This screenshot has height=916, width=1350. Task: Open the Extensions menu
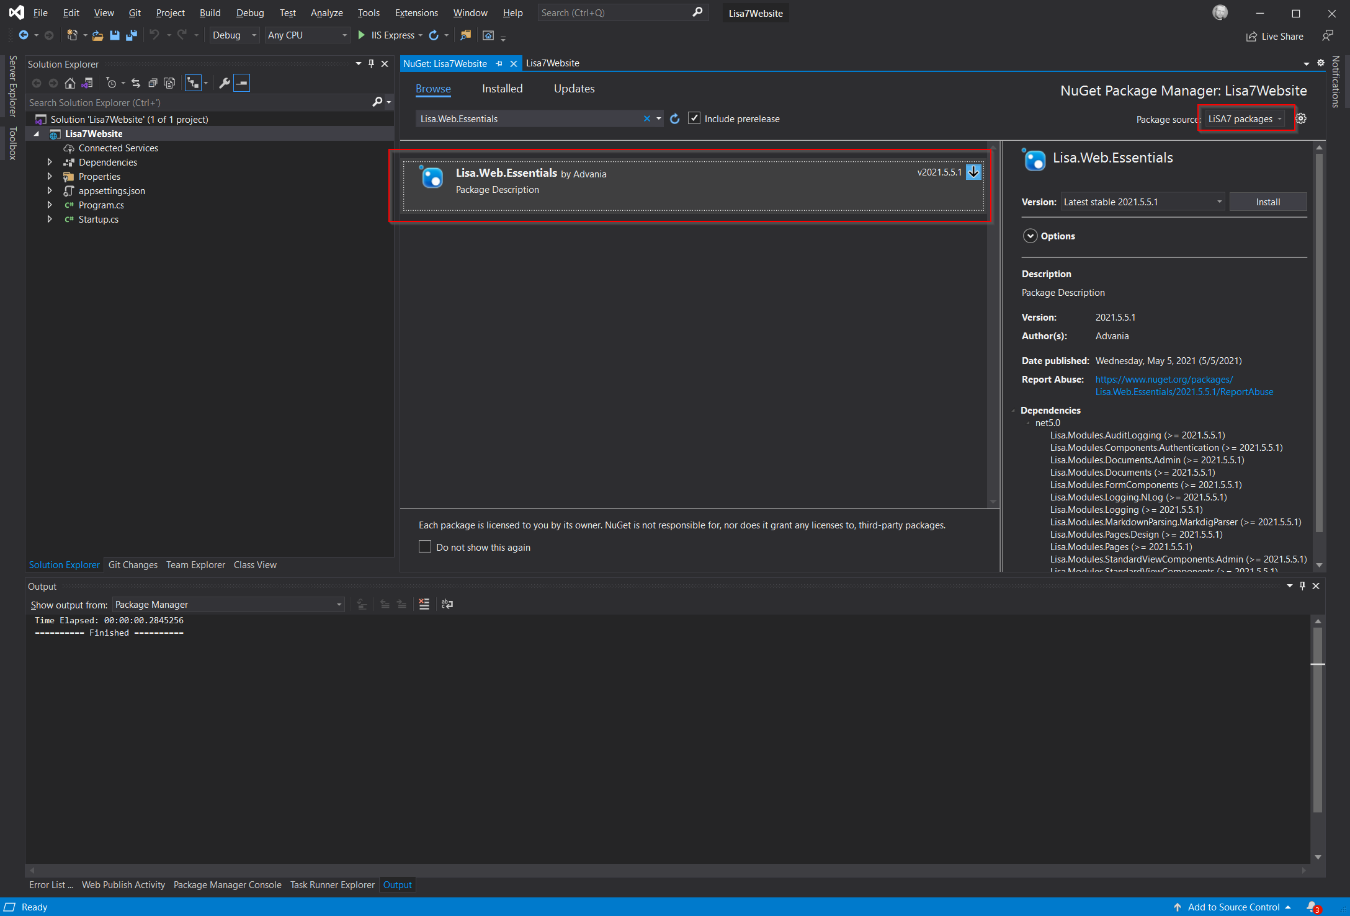(x=416, y=13)
